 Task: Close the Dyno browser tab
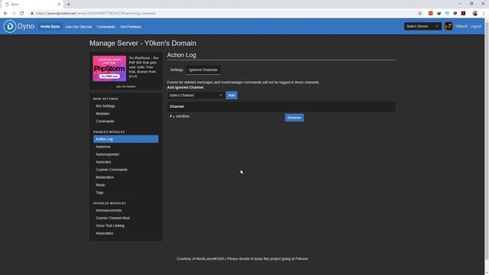(60, 5)
